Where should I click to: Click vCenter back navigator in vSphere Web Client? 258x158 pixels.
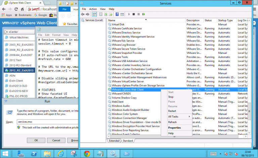[19, 32]
